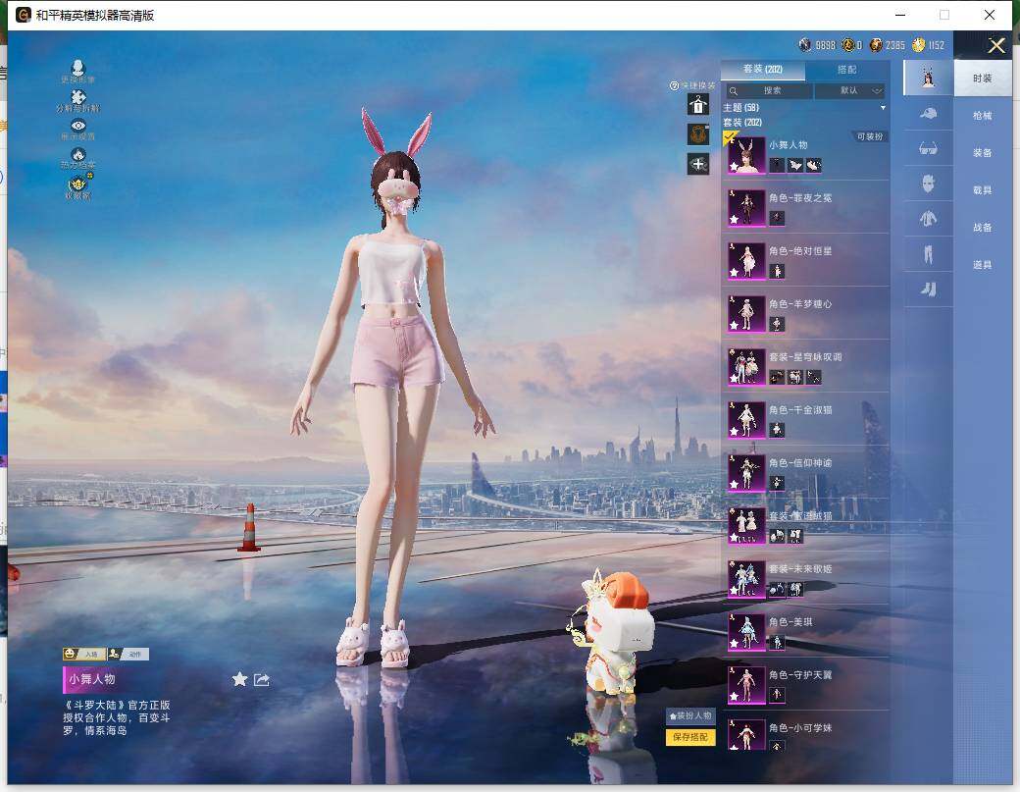Click the hanger wardrobe preset icon
Screen dimensions: 1020x792
click(x=698, y=105)
